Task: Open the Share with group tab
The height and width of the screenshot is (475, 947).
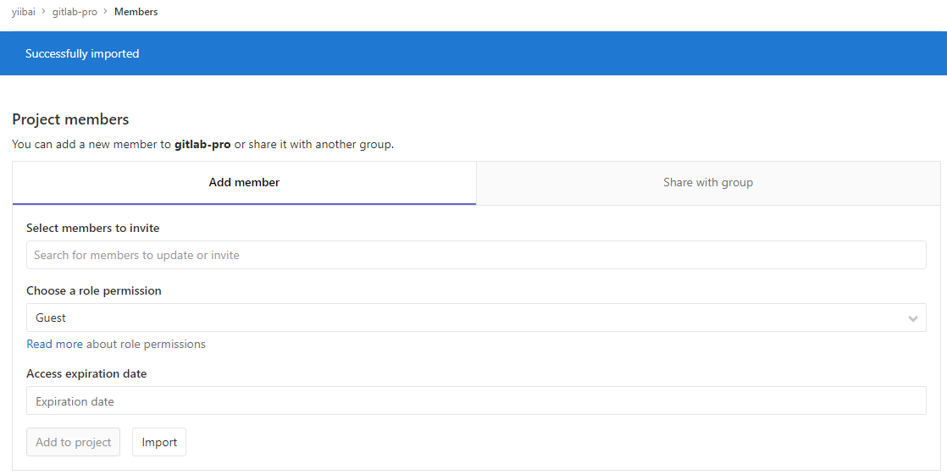Action: pos(708,183)
